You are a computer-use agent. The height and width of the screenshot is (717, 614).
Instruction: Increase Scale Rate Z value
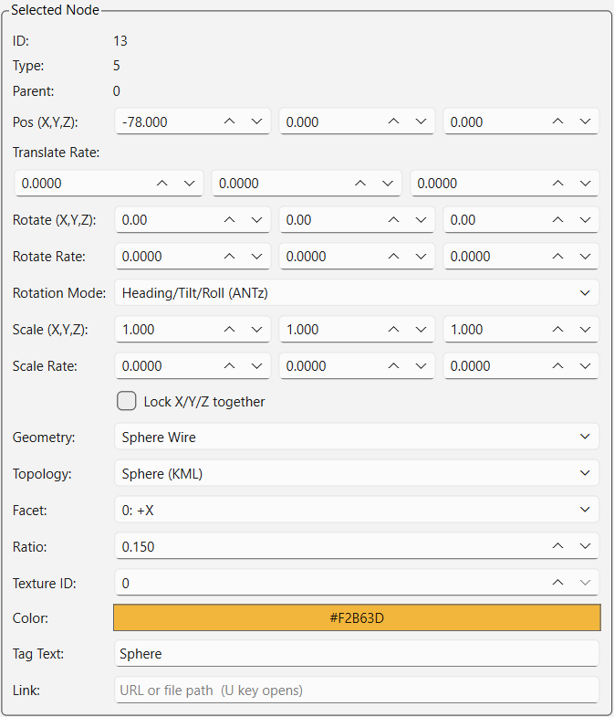click(557, 366)
